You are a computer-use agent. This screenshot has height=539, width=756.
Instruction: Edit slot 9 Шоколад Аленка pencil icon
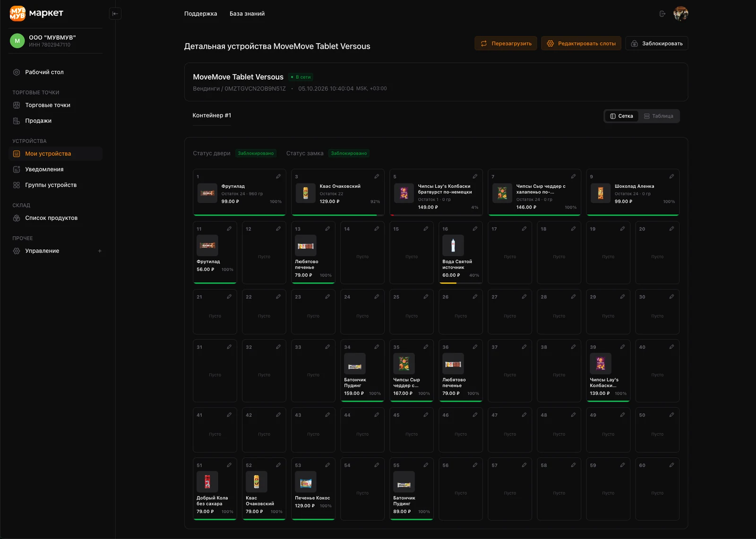[x=671, y=176]
